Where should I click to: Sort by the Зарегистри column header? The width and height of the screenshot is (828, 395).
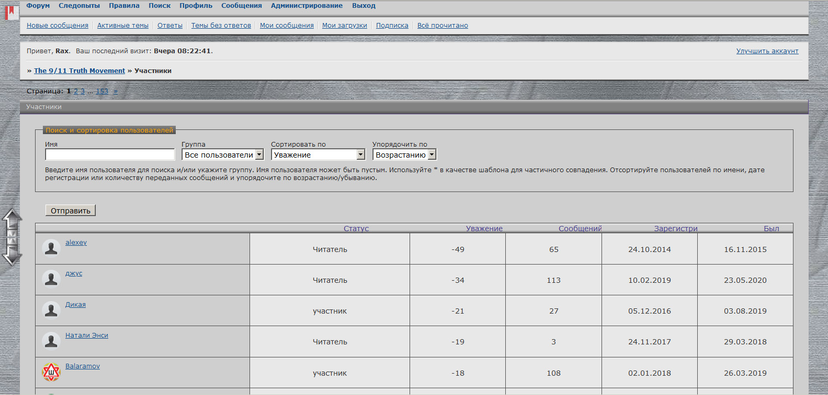click(676, 229)
